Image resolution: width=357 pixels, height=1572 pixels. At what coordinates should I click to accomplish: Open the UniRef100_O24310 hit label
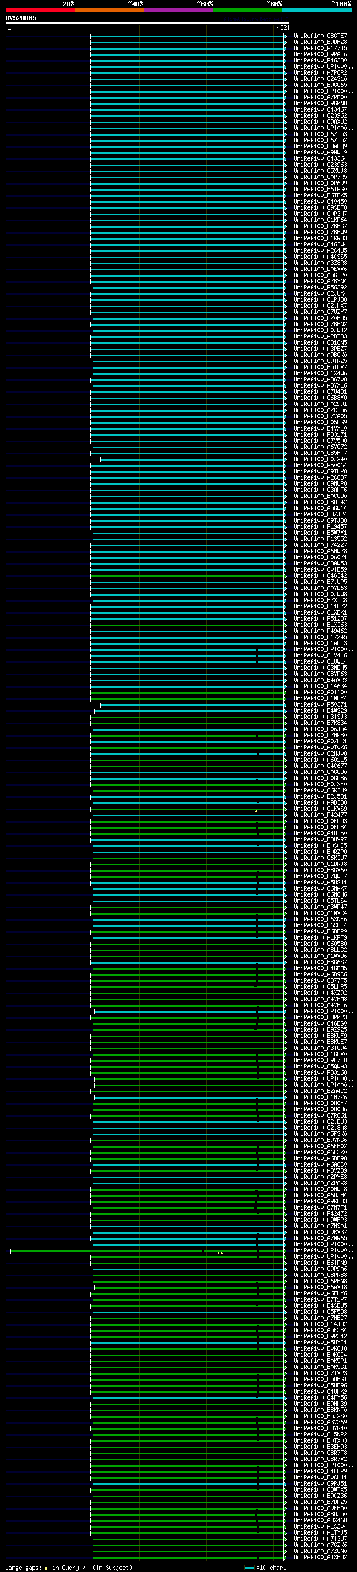coord(320,79)
